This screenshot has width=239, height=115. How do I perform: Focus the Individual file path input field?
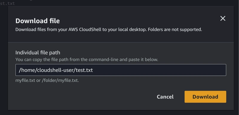(121, 70)
